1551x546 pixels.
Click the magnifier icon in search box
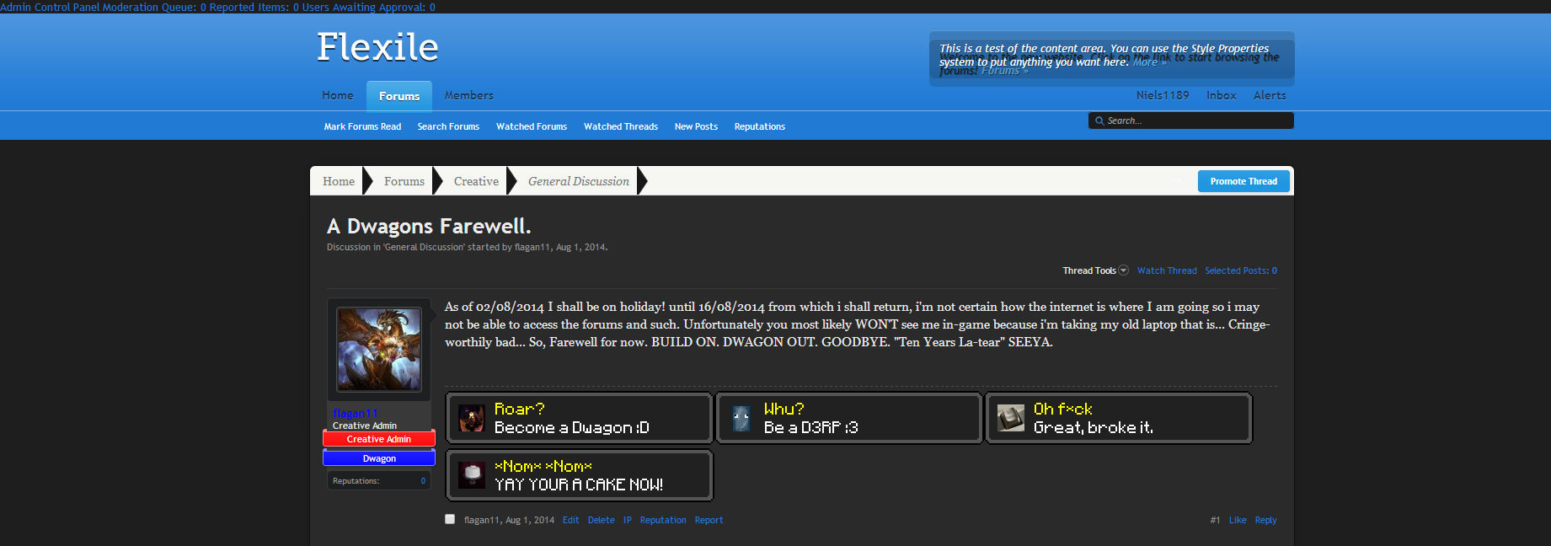click(1099, 121)
